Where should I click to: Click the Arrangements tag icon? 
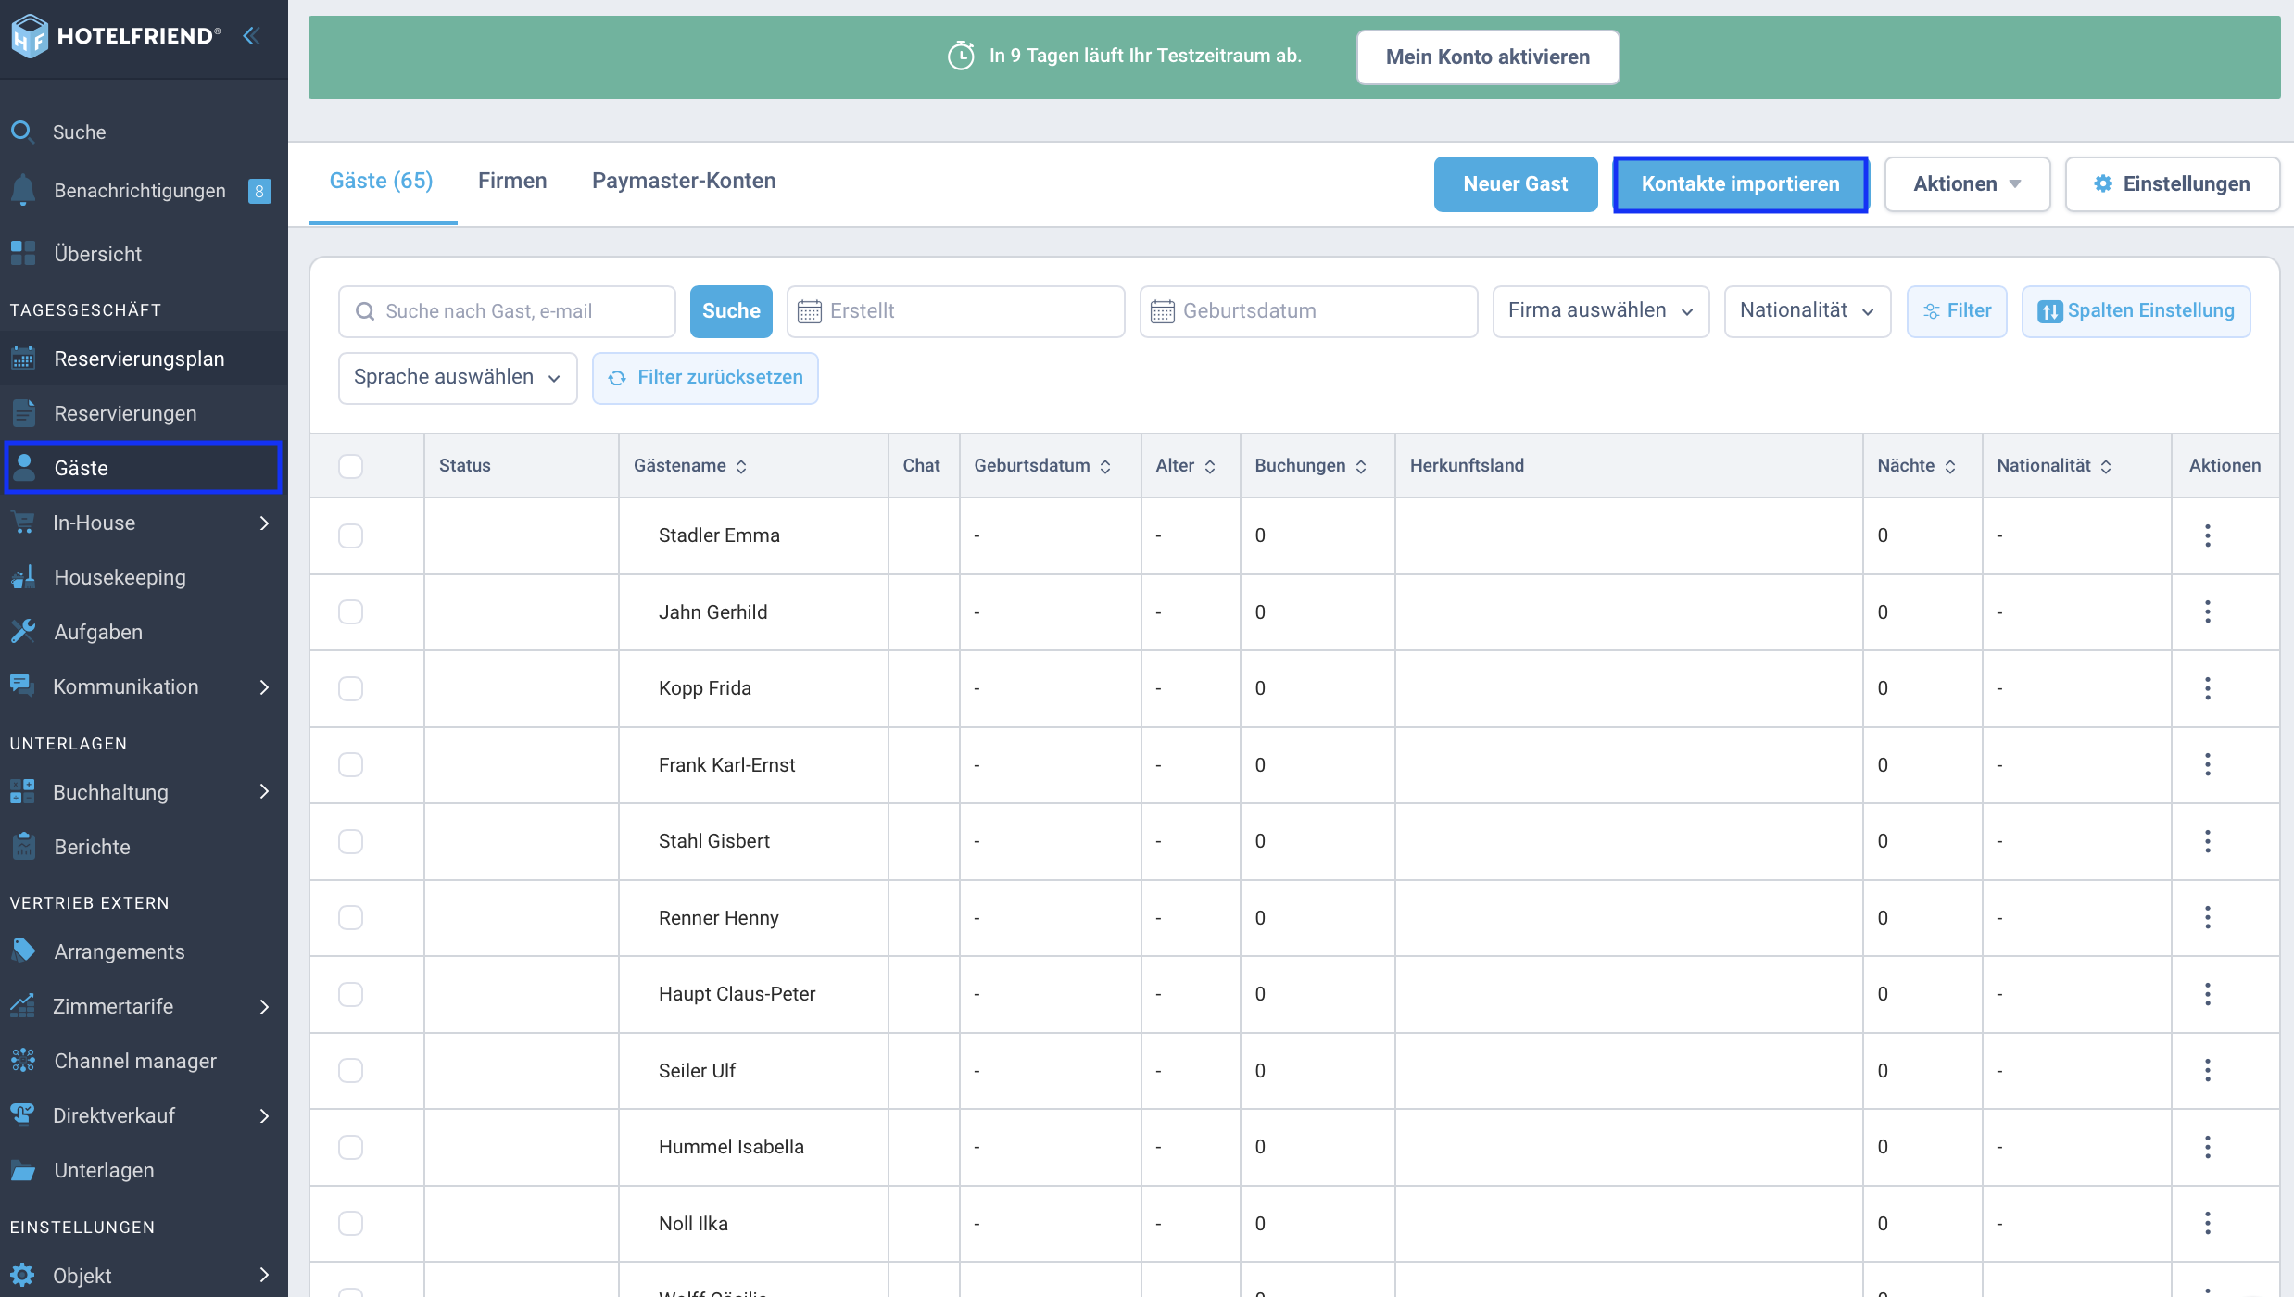(x=23, y=951)
